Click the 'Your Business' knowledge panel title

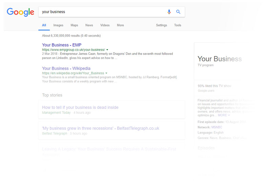220,59
